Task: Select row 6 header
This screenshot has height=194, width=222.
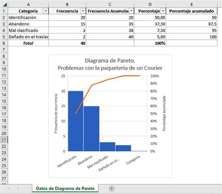Action: pos(4,43)
